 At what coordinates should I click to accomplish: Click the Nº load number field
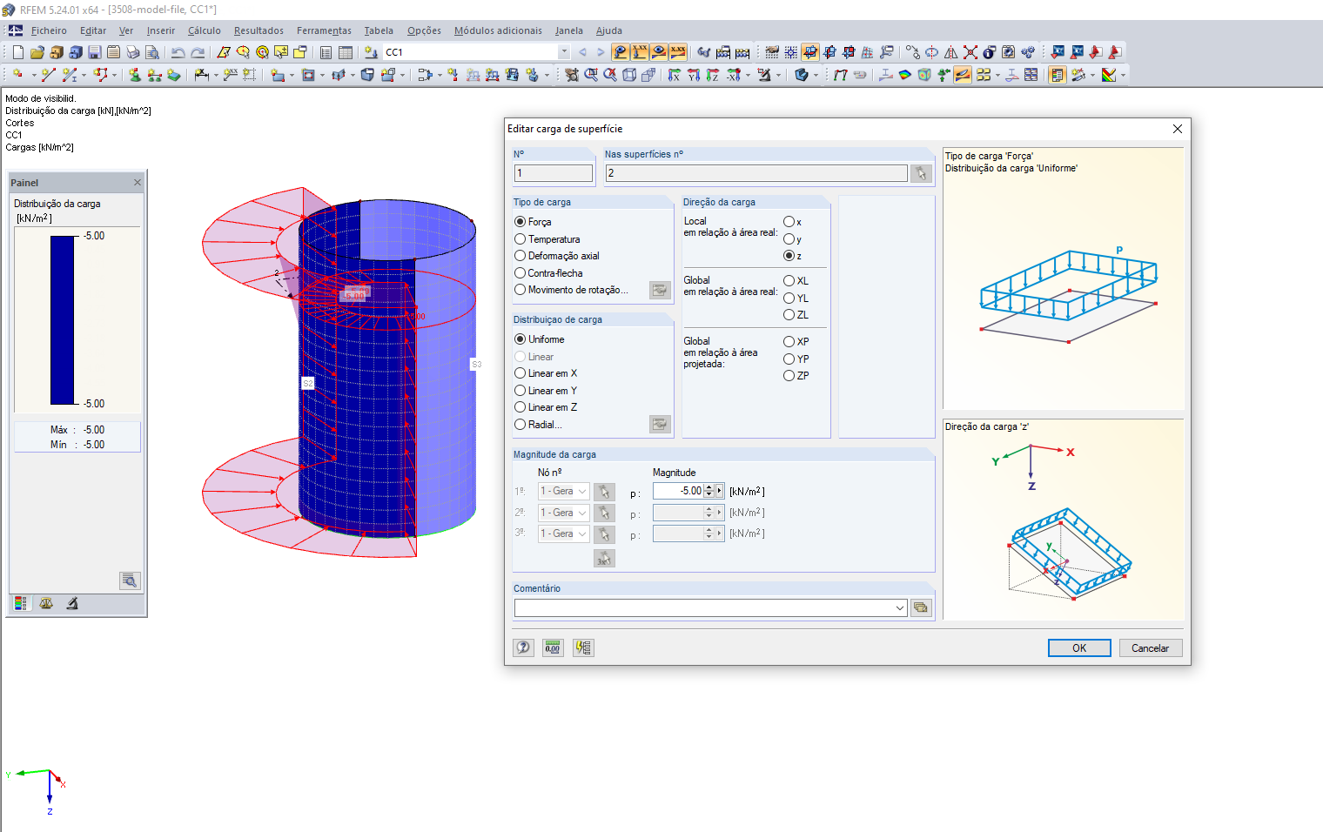coord(554,173)
